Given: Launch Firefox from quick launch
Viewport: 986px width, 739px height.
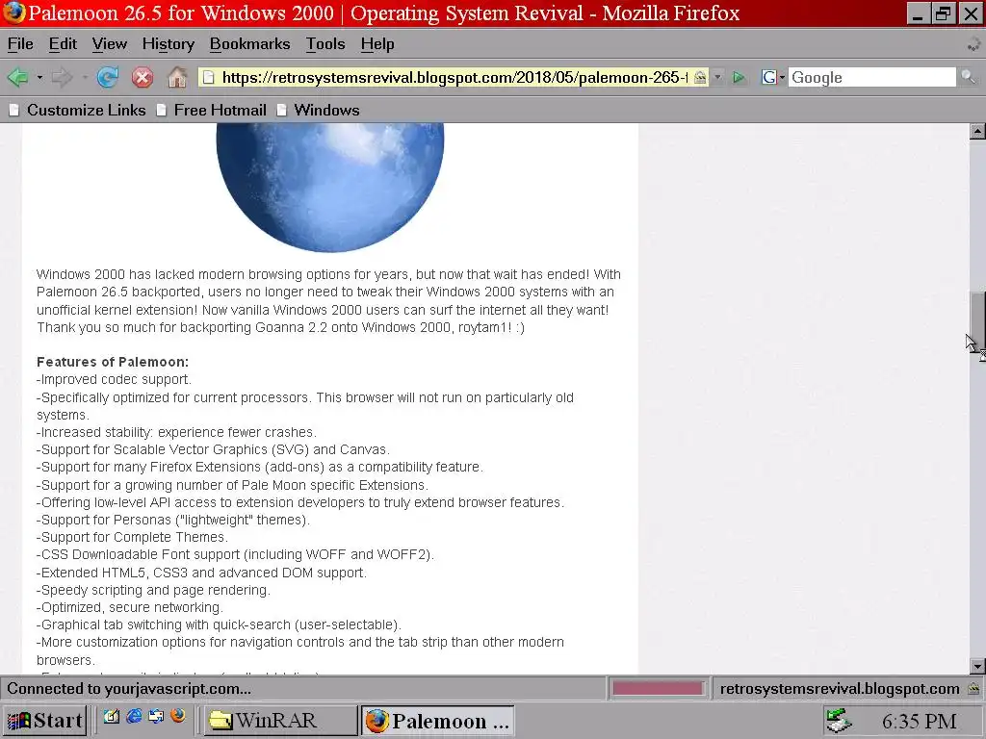Looking at the screenshot, I should 178,716.
